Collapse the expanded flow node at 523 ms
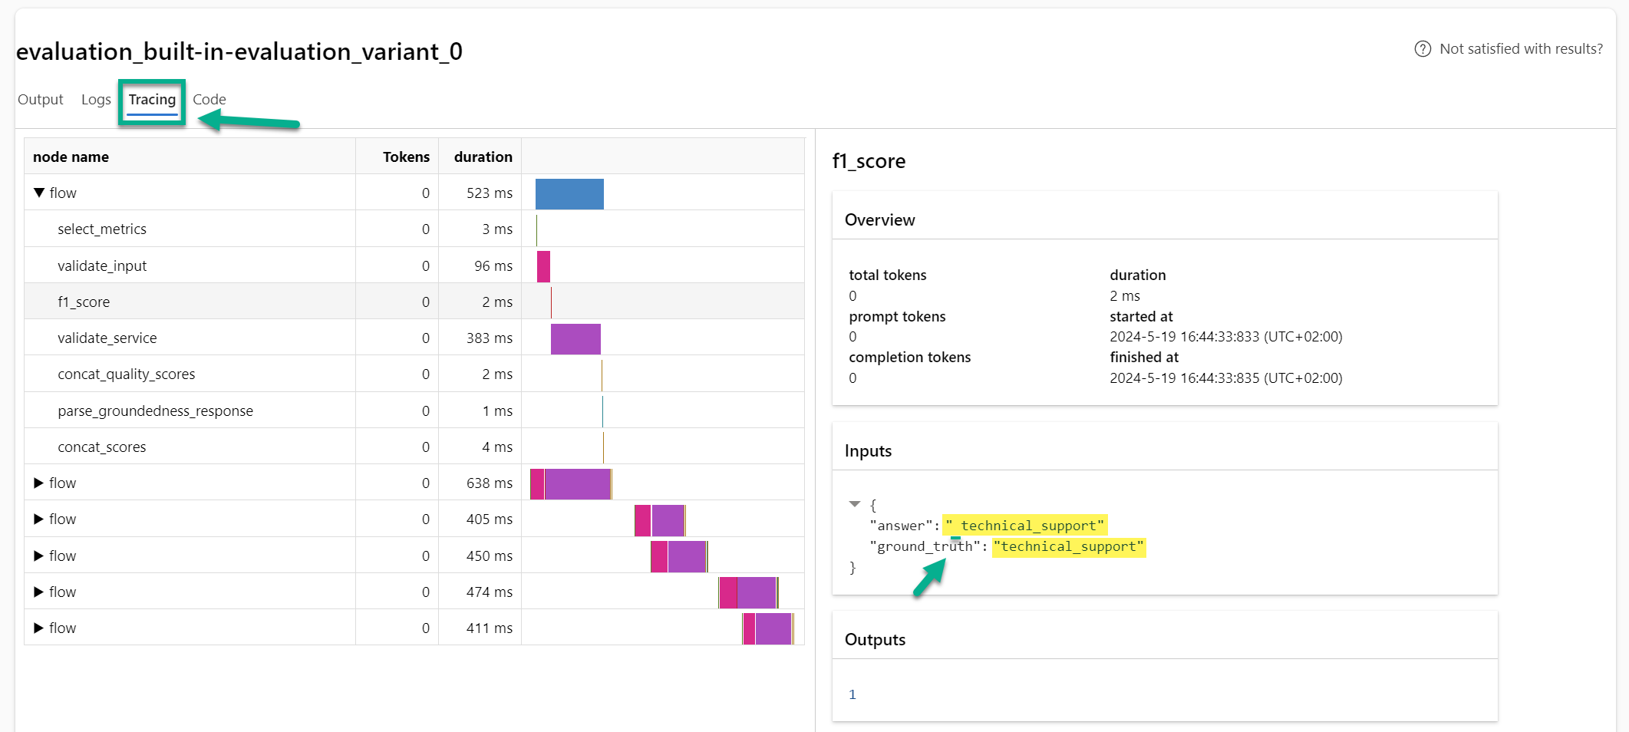Screen dimensions: 1629x732 coord(39,193)
